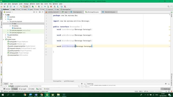Image resolution: width=173 pixels, height=97 pixels.
Task: Click the Apply Changes lightning icon
Action: click(36, 6)
